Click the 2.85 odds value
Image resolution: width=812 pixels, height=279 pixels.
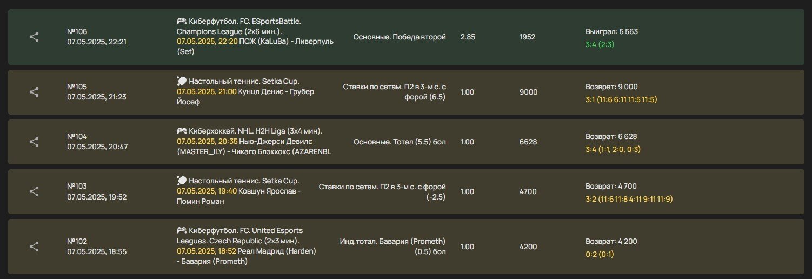[x=467, y=37]
